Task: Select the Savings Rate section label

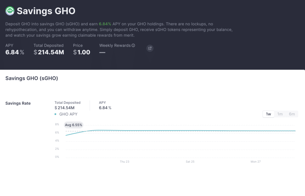Action: (x=18, y=103)
